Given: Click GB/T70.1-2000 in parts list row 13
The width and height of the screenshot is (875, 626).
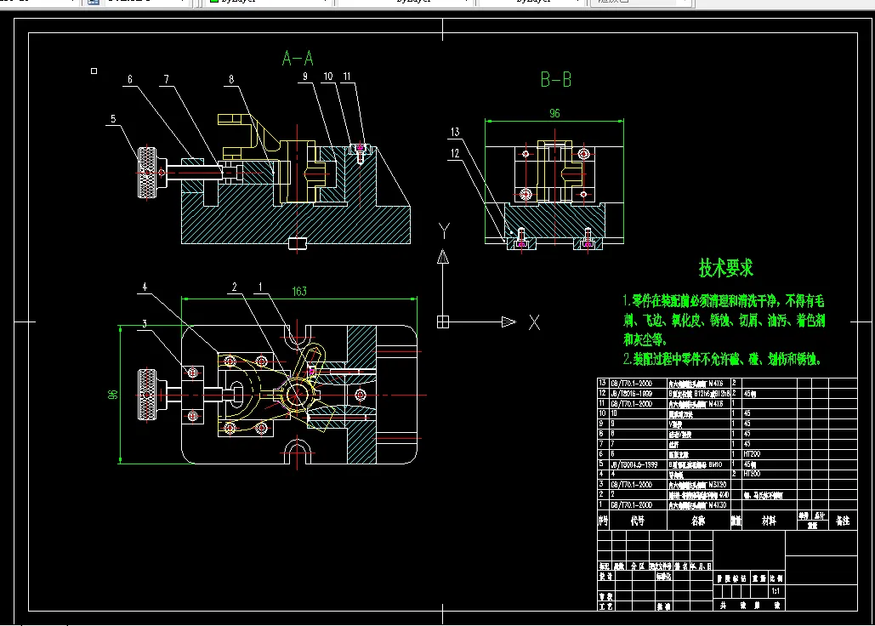Looking at the screenshot, I should pos(631,384).
